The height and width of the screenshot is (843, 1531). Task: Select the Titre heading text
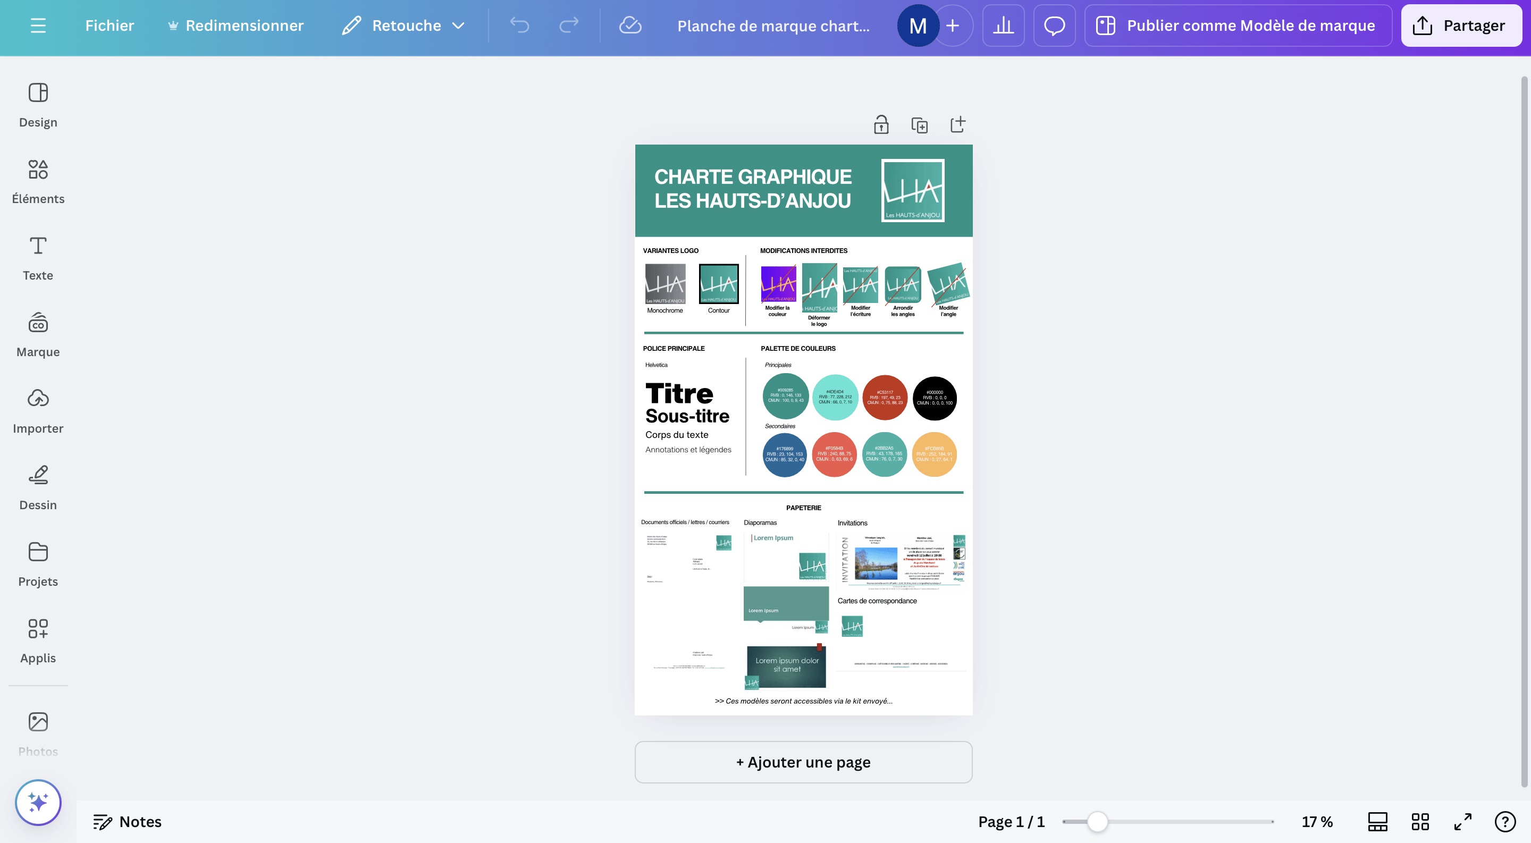pos(679,393)
